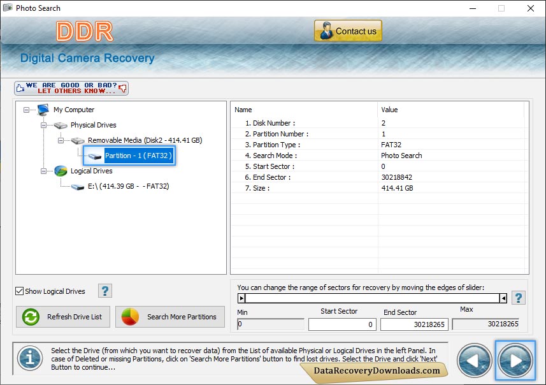546x385 pixels.
Task: Click the pie chart icon on Search More Partitions
Action: click(130, 317)
